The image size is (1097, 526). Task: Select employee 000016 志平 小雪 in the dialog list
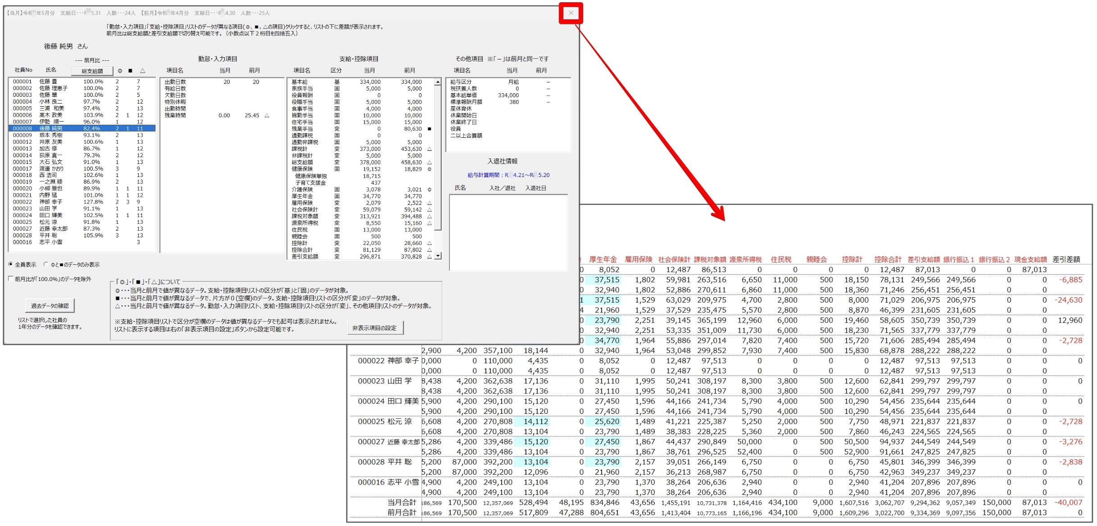(x=82, y=242)
